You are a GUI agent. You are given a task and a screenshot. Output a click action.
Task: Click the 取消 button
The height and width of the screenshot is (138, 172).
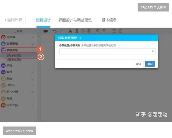(139, 64)
